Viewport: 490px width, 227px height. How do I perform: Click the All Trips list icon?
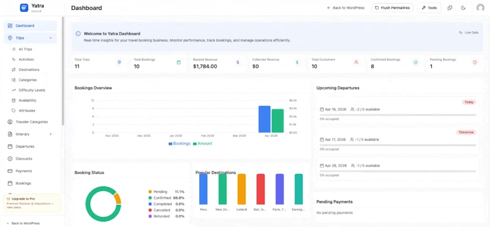[x=13, y=49]
